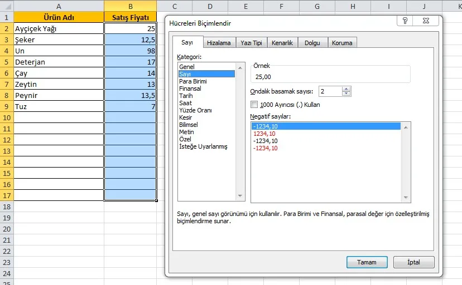Select column A header

[59, 6]
